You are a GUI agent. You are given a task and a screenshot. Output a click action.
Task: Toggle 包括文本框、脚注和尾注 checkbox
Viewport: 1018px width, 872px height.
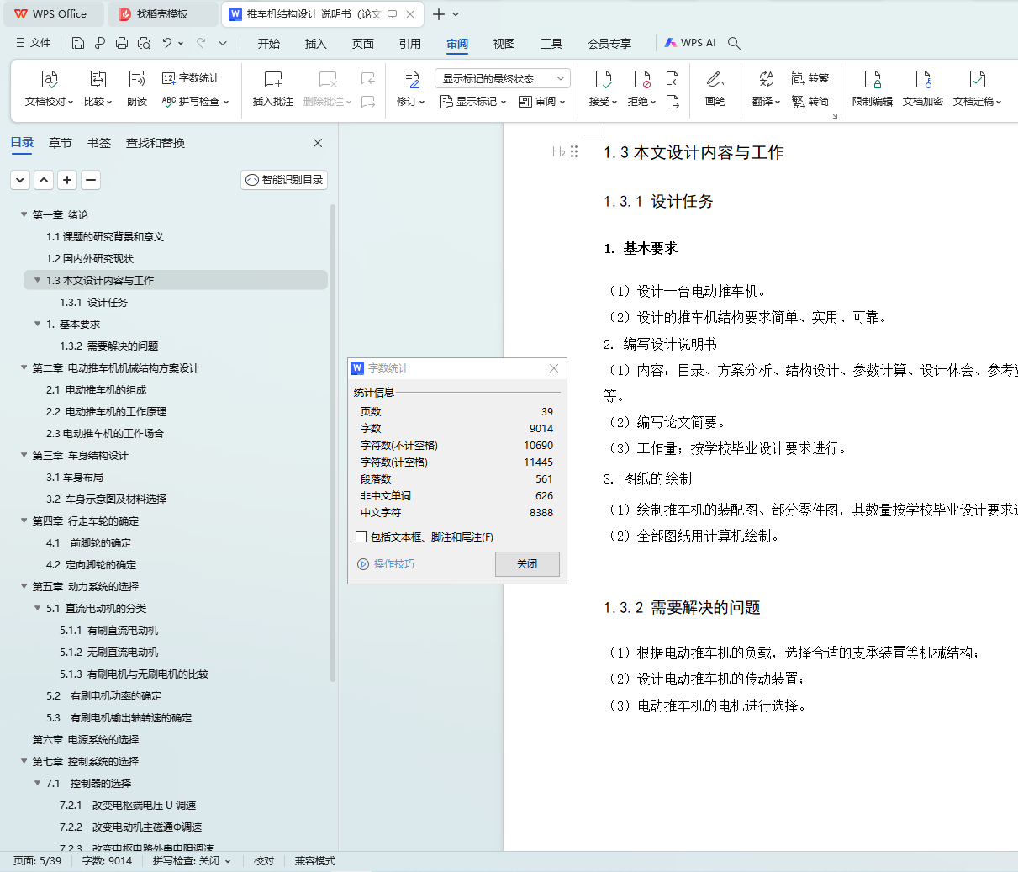(361, 536)
